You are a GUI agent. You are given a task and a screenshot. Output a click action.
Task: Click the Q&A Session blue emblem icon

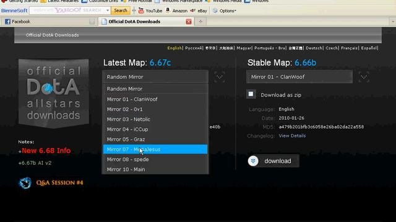25,183
